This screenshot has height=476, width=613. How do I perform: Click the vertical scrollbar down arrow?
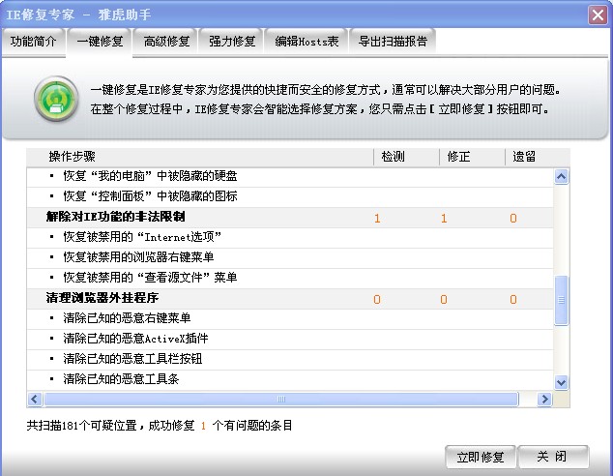point(561,382)
